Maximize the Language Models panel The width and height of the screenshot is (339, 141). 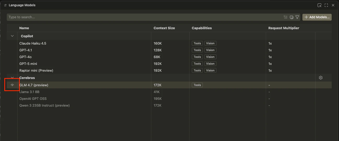pyautogui.click(x=326, y=5)
